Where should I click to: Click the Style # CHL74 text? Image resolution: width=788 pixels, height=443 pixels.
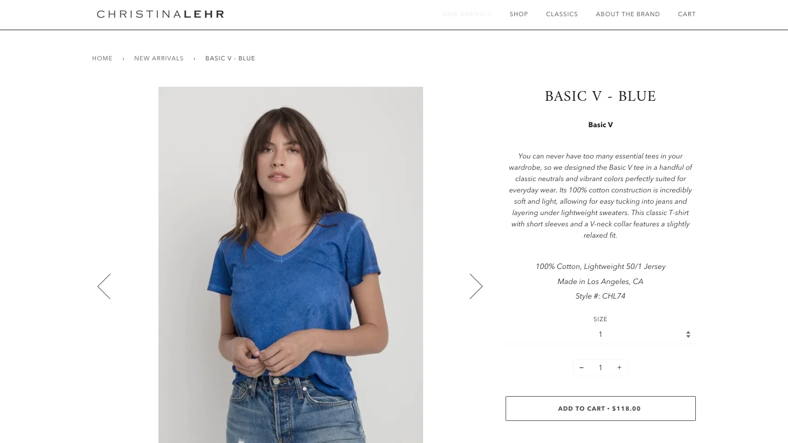click(600, 296)
